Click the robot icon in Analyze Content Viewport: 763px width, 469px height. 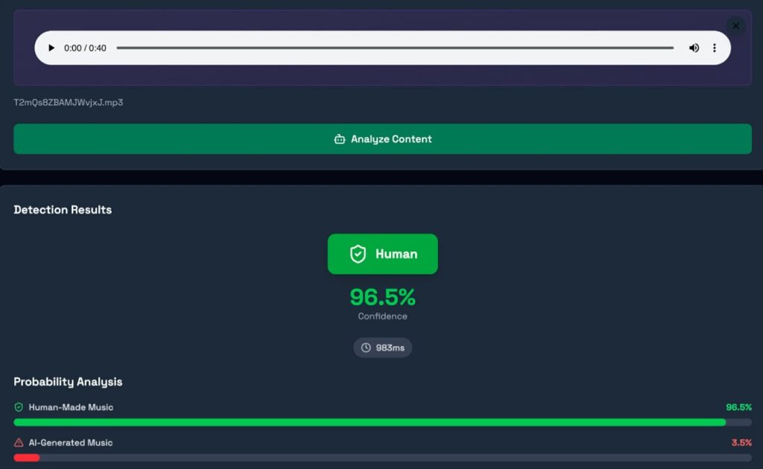pos(340,139)
